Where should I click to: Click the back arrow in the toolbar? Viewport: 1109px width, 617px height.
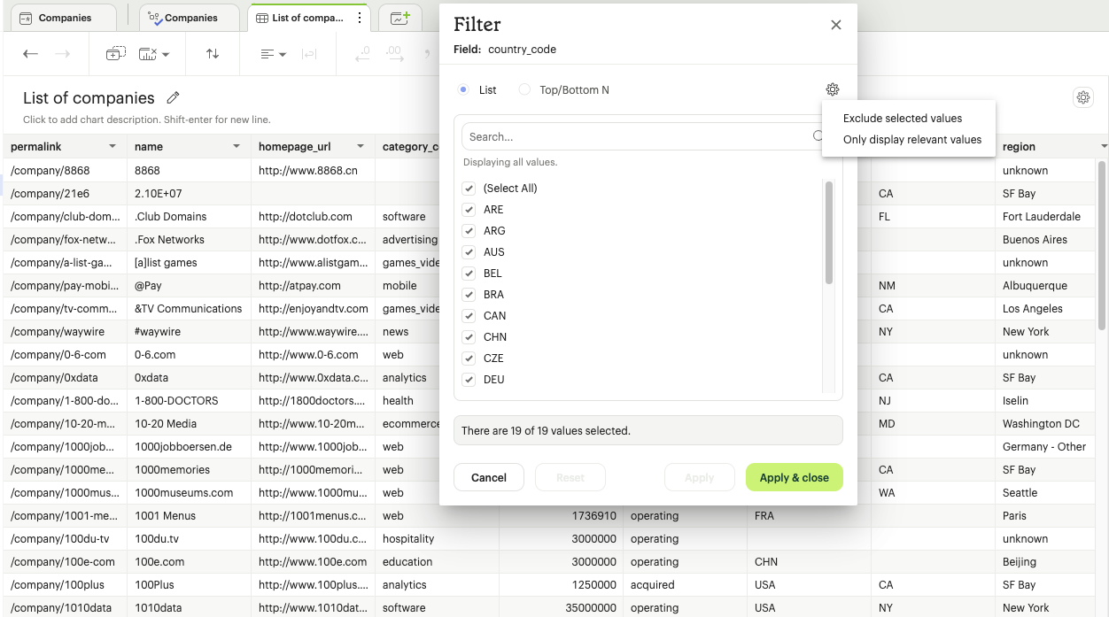click(x=30, y=54)
